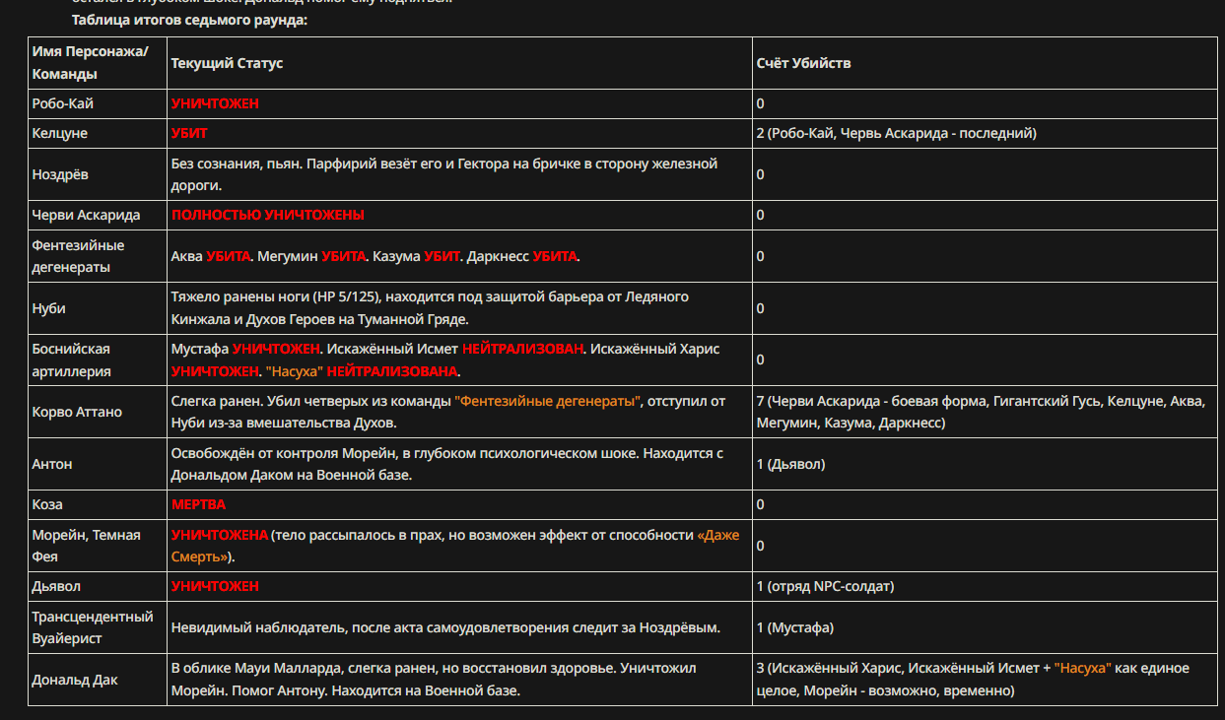Viewport: 1225px width, 720px height.
Task: Select the "Трансцендентный Вуайерист" name cell
Action: (98, 627)
